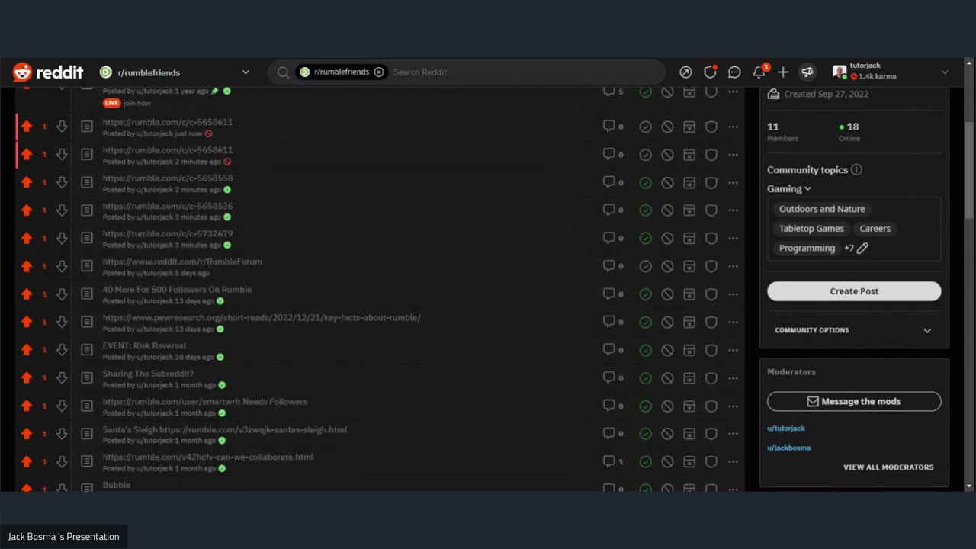Toggle approval on 40 More For 500 Followers post
The image size is (976, 549).
point(646,294)
